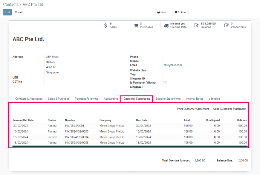This screenshot has height=175, width=260.
Task: Select the Customer Statements tab
Action: tap(137, 99)
